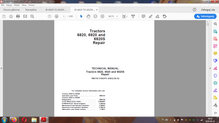This screenshot has height=123, width=219.
Task: Open Organize Pages tool in sidebar
Action: pos(215,46)
